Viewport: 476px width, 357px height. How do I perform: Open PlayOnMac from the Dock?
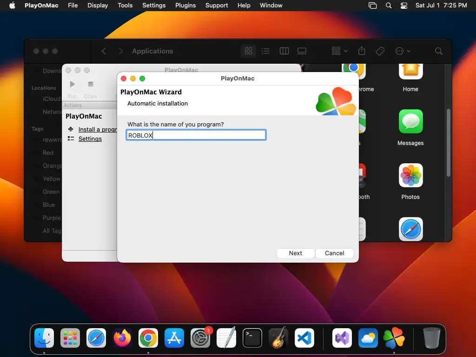(394, 338)
